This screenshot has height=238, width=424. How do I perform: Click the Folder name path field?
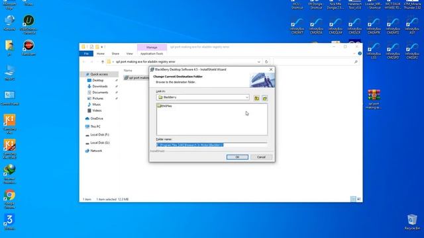(x=212, y=145)
